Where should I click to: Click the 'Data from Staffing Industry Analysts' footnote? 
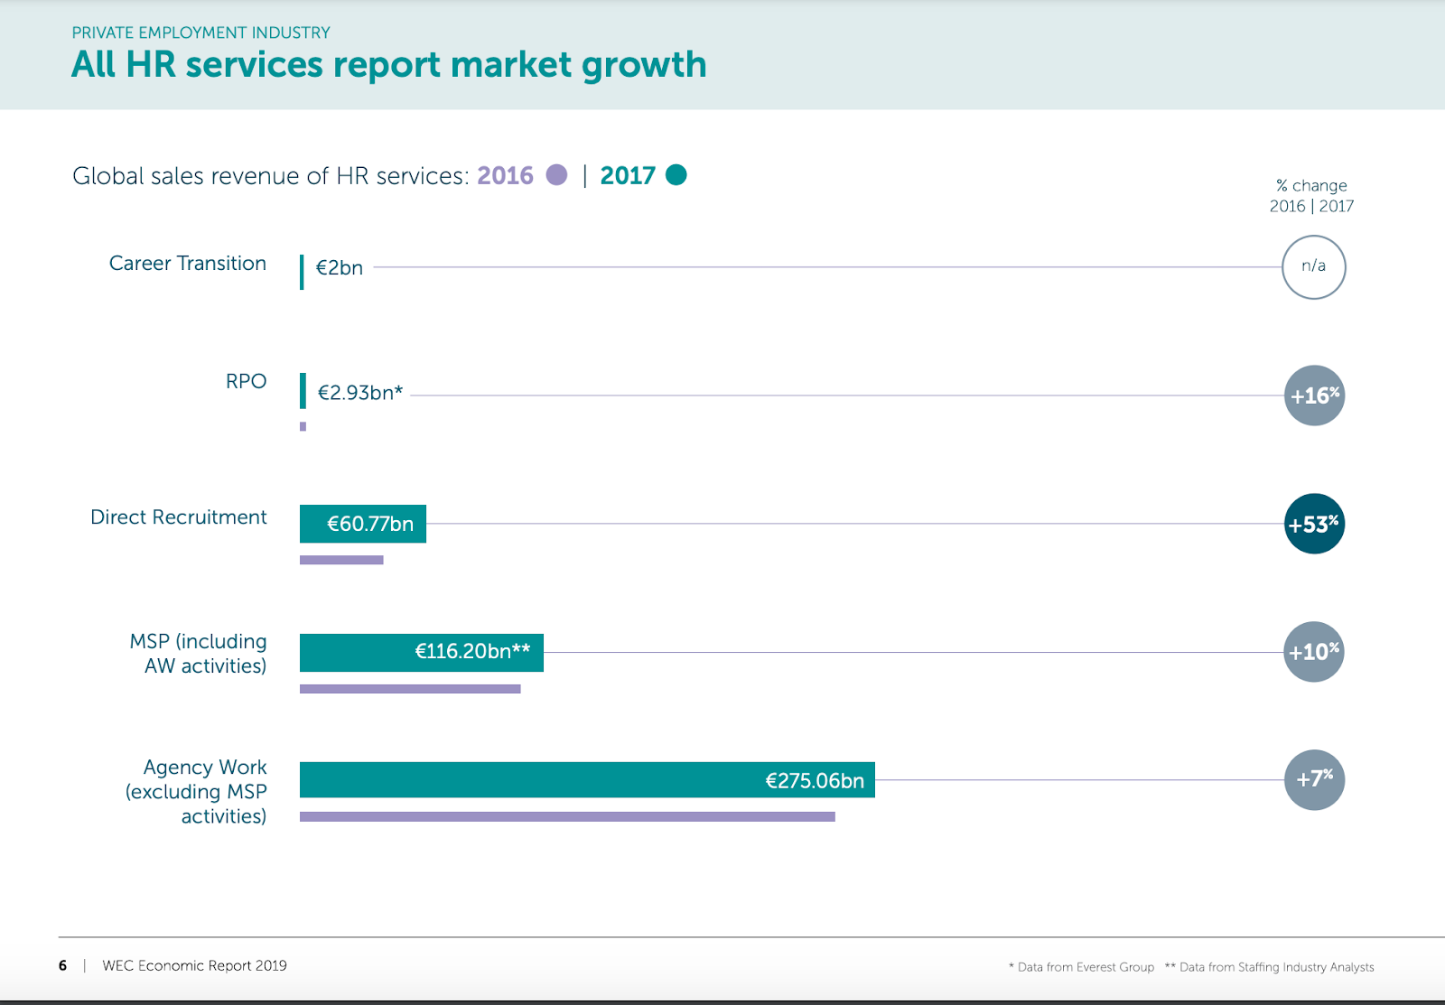pos(1276,967)
